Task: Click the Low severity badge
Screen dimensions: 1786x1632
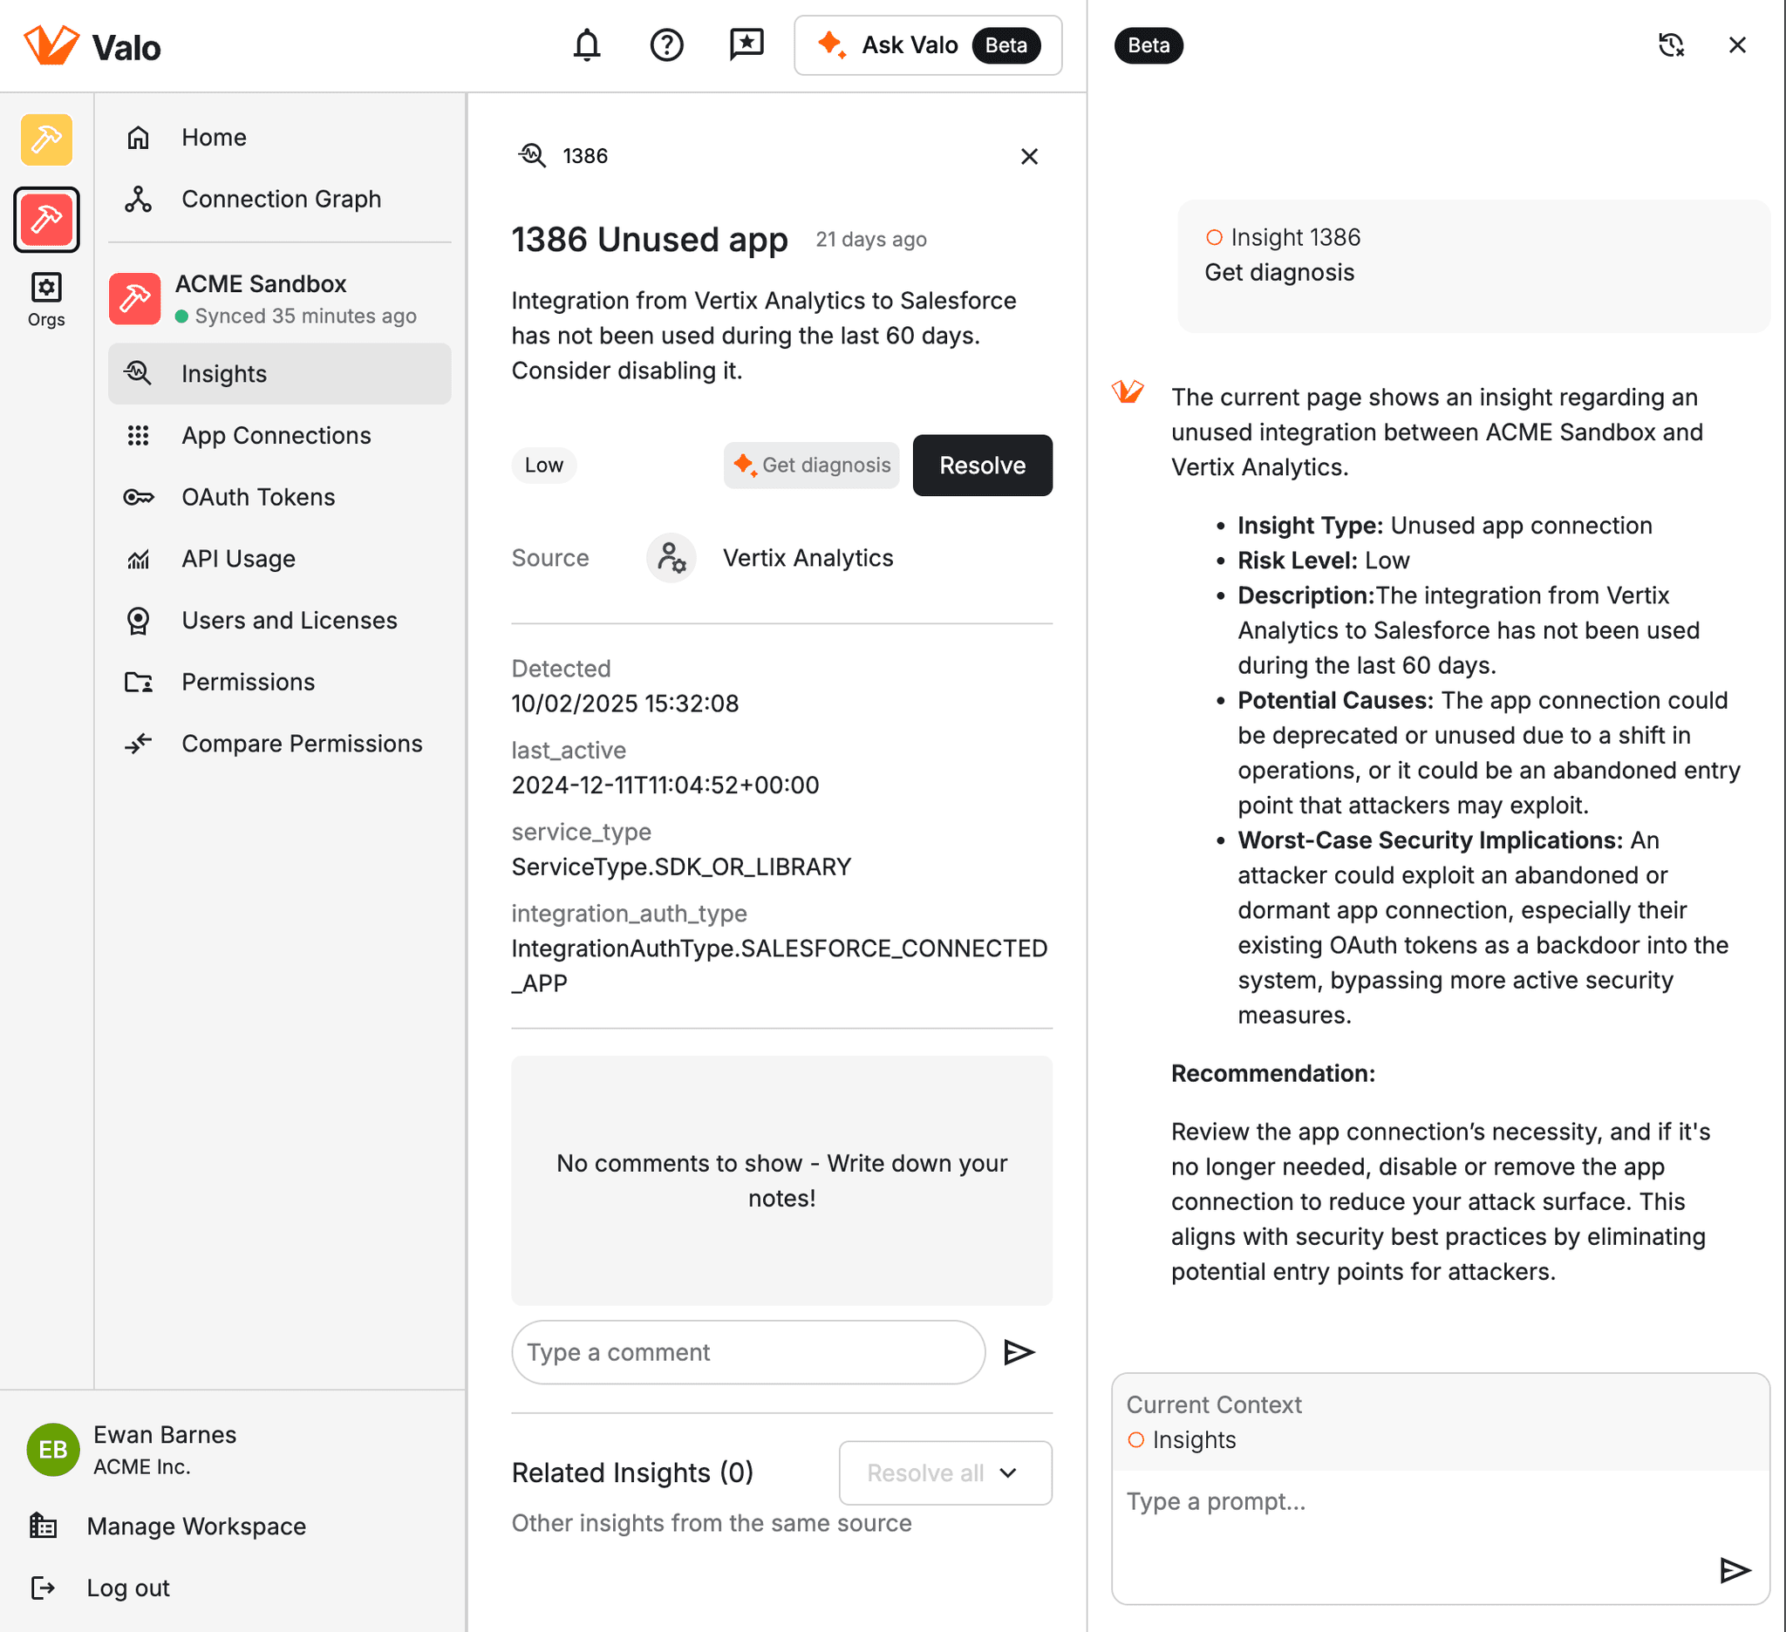Action: pyautogui.click(x=544, y=465)
